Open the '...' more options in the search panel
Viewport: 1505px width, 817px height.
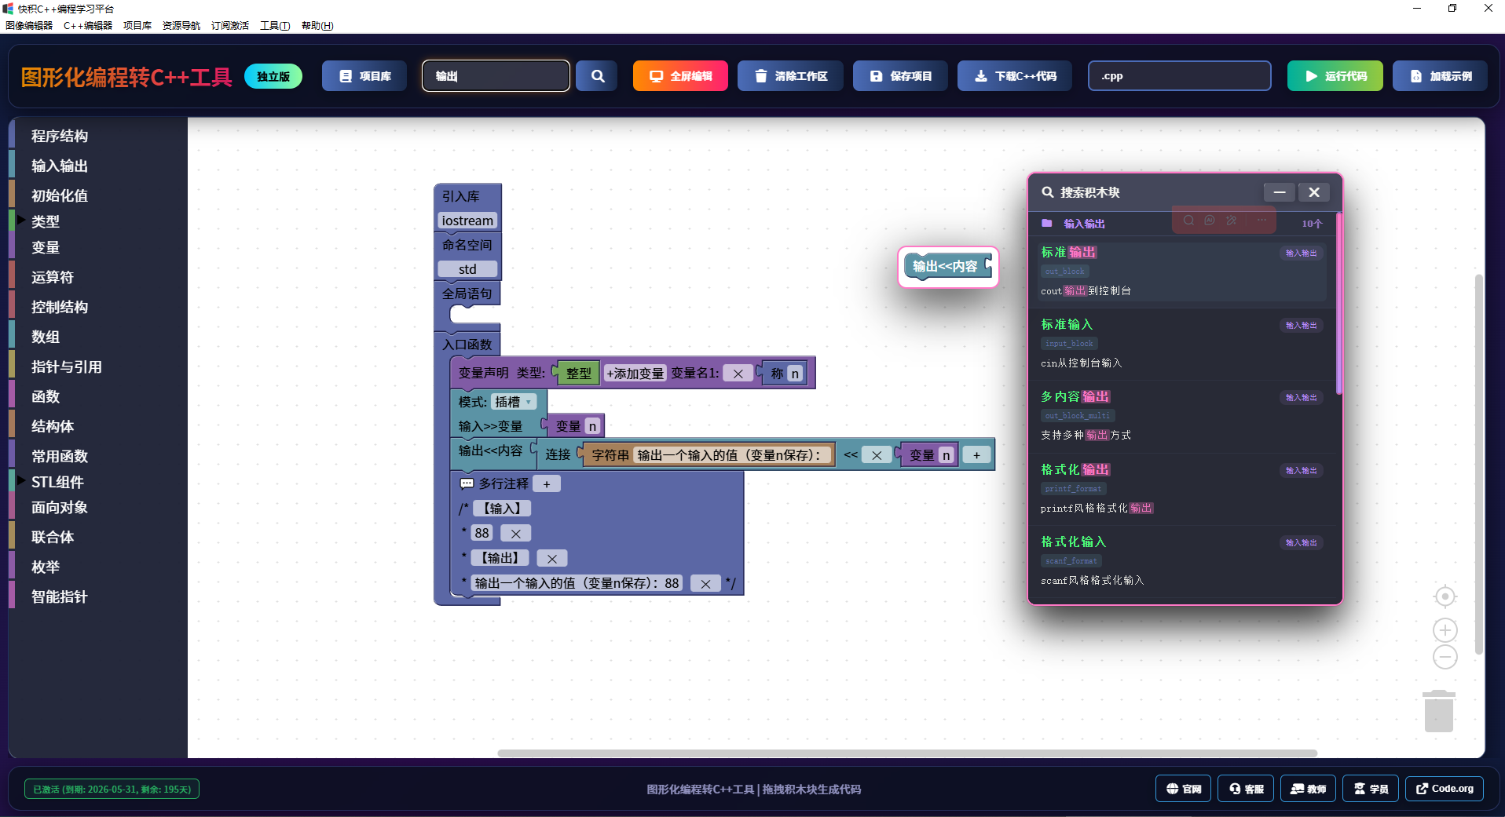[x=1260, y=221]
